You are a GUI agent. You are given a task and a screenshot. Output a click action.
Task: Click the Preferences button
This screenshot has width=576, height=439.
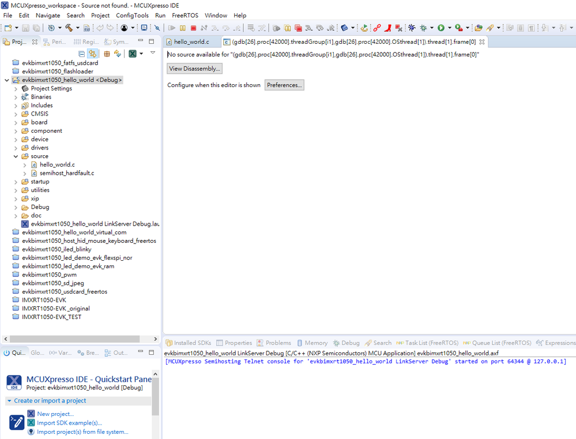284,85
